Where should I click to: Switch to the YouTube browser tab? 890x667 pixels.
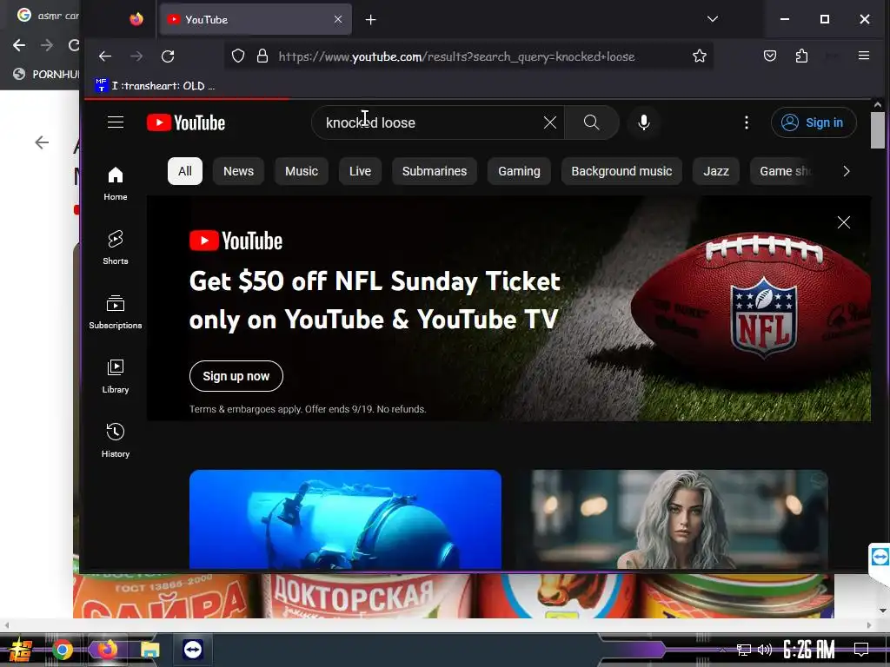(256, 20)
